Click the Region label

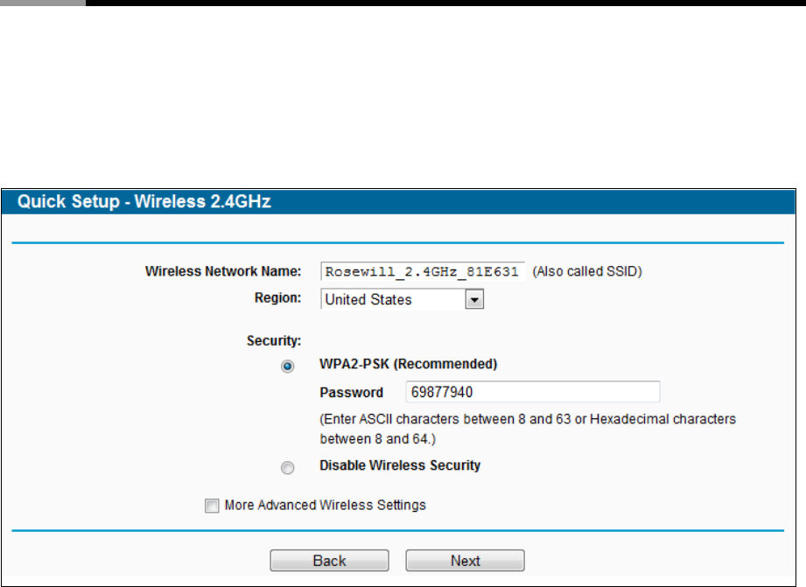(277, 297)
